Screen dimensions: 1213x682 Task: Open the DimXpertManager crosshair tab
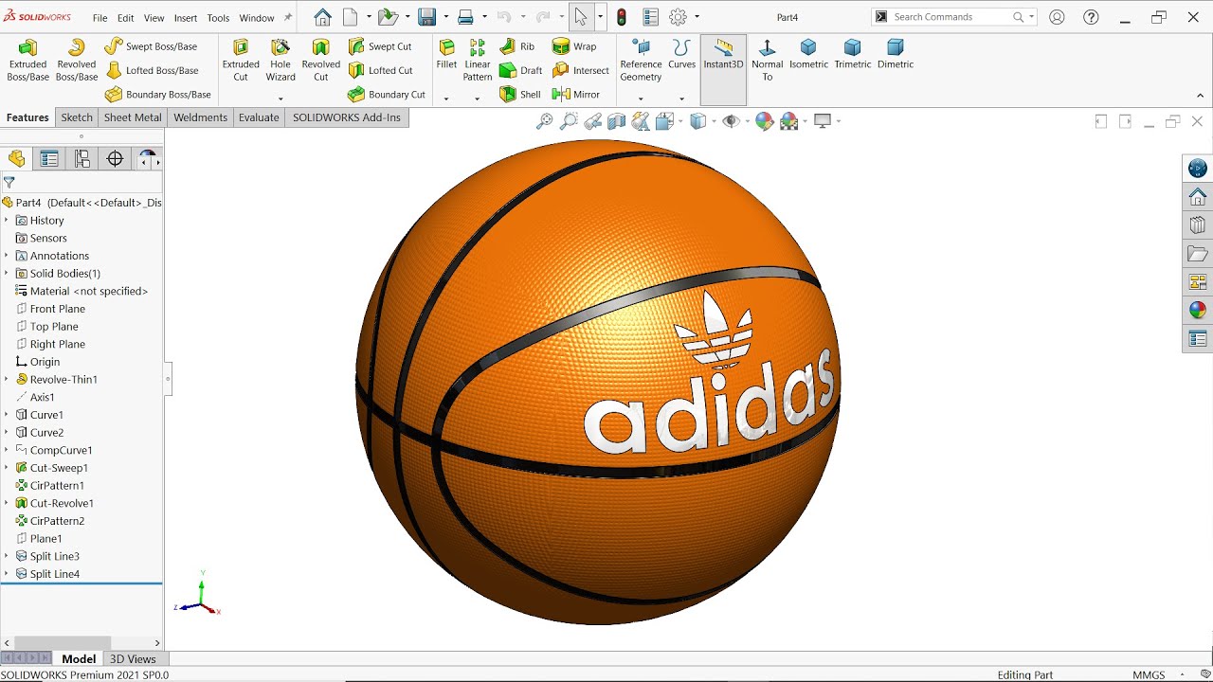click(116, 159)
